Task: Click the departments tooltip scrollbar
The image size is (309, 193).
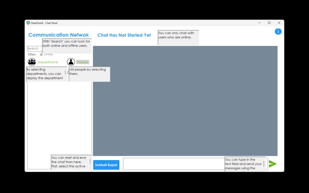Action: point(66,73)
